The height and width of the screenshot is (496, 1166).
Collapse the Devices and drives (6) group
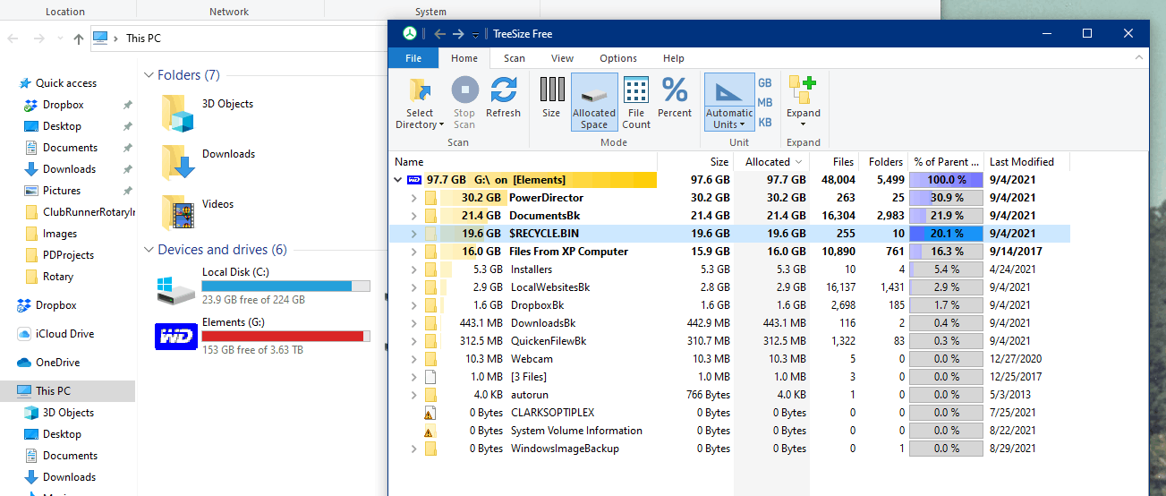149,250
